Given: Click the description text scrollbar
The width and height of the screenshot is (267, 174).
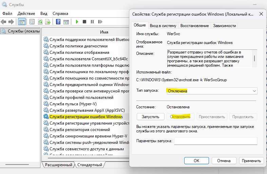Looking at the screenshot, I should pyautogui.click(x=254, y=58).
